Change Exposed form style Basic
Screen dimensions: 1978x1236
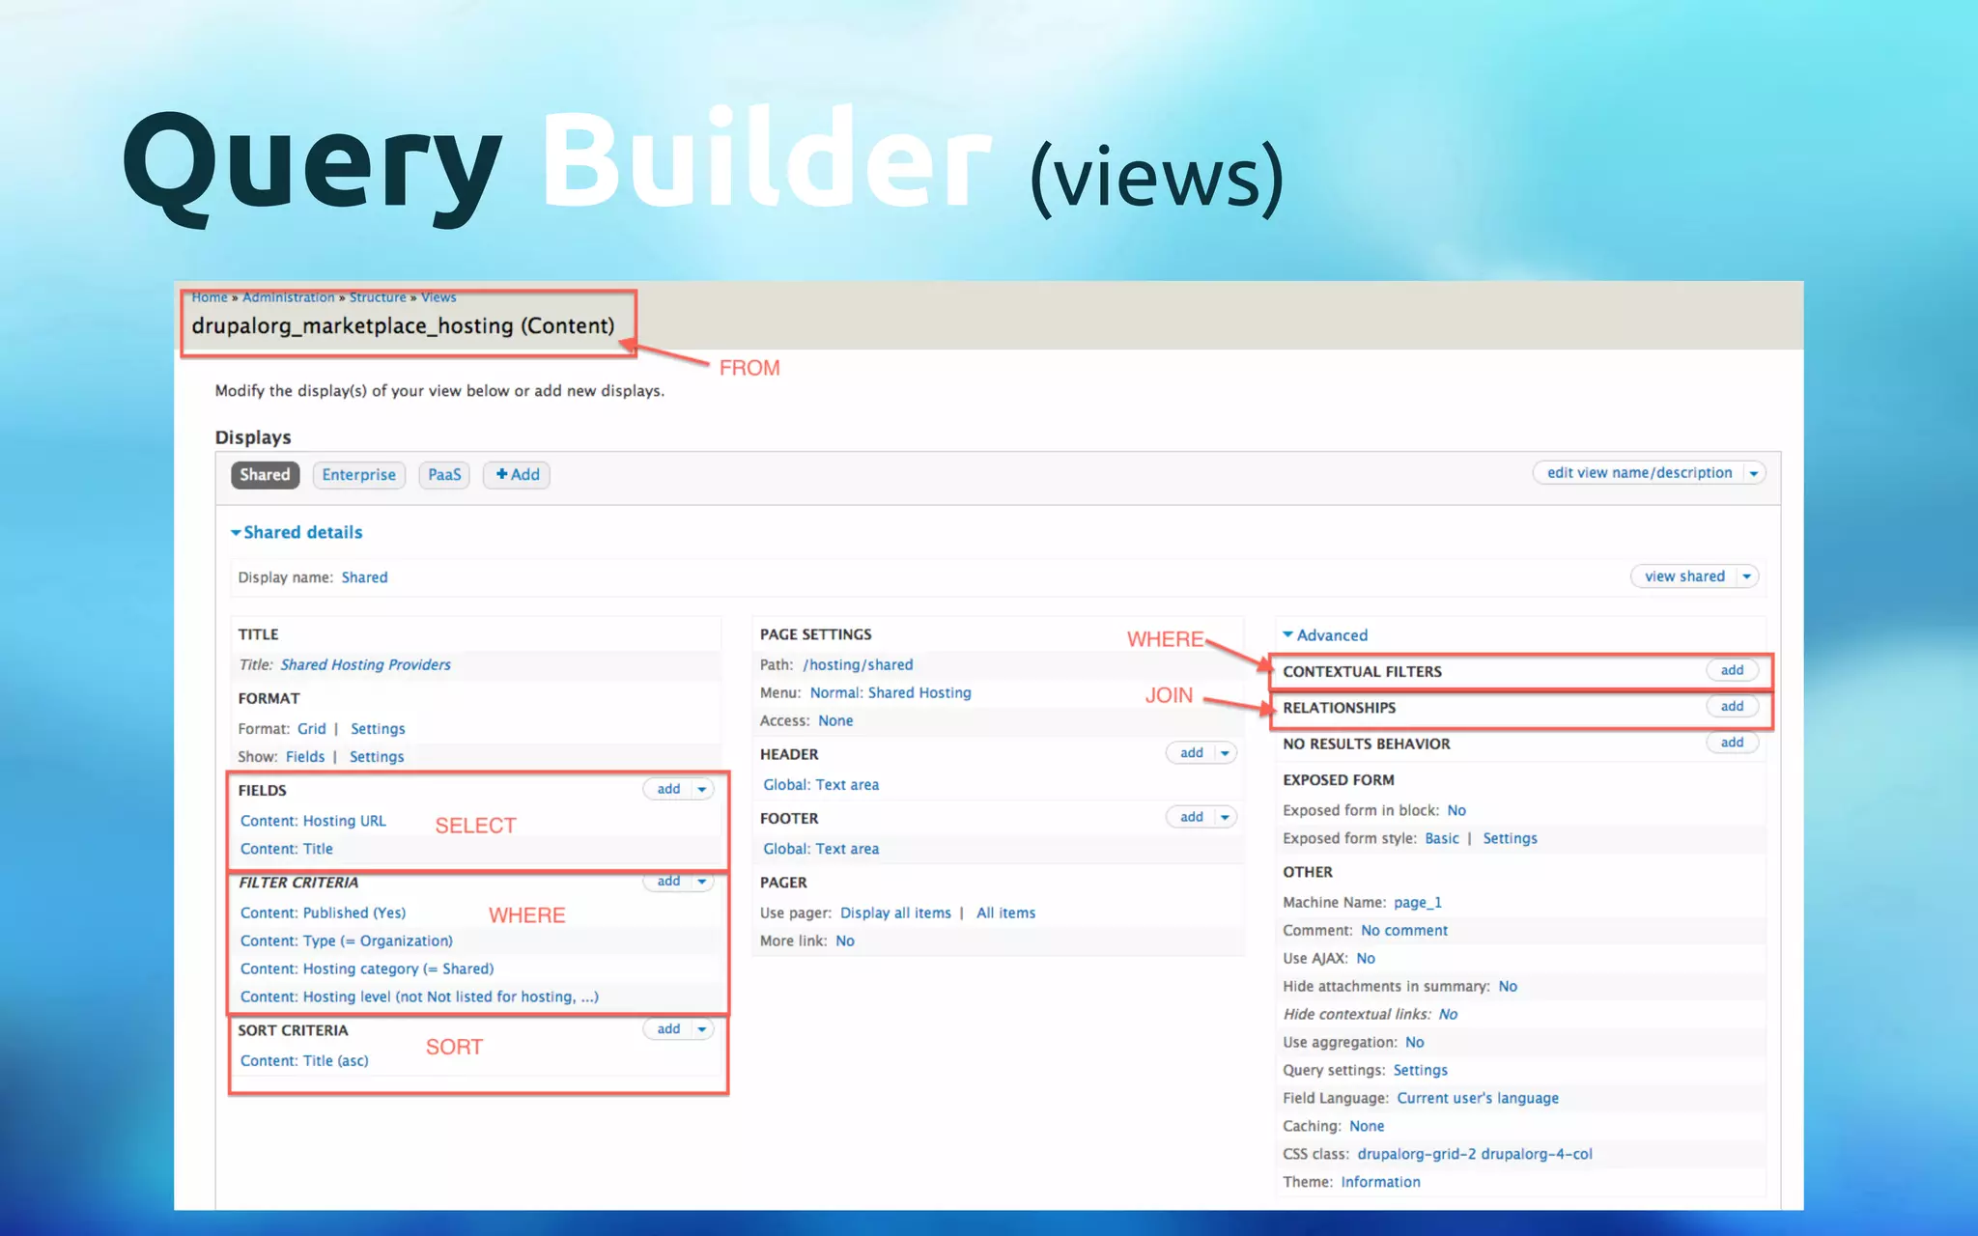tap(1442, 838)
